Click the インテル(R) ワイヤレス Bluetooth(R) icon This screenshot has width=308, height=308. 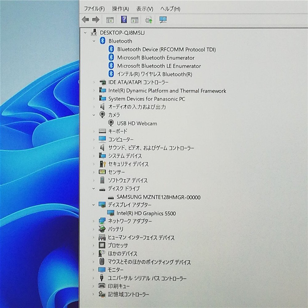[x=111, y=74]
